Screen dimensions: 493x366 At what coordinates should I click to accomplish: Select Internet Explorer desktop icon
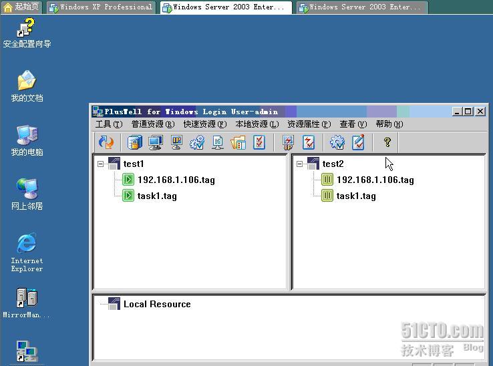pyautogui.click(x=27, y=253)
